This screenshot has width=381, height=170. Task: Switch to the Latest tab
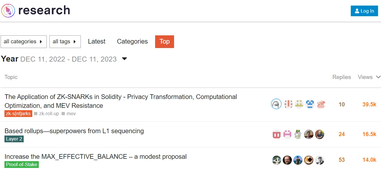pyautogui.click(x=97, y=42)
